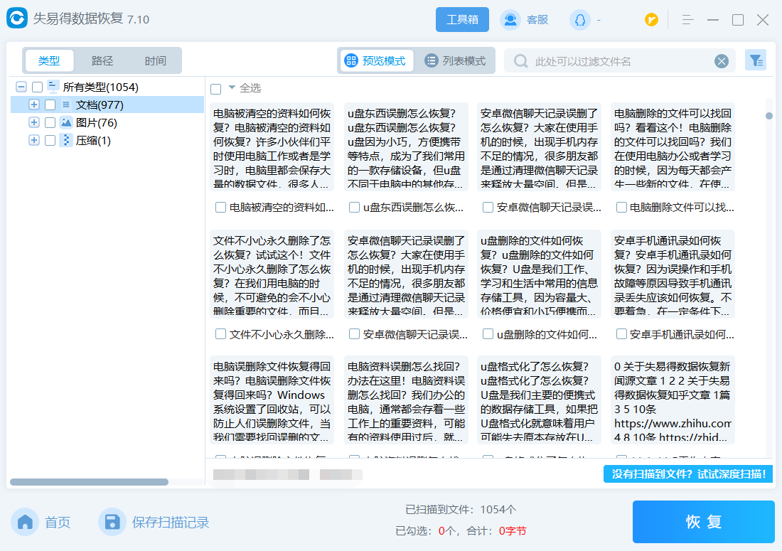Check the 所有类型(1054) checkbox
This screenshot has width=782, height=551.
pos(38,87)
